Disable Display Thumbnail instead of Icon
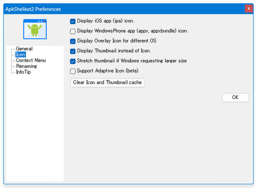Screen dimensions: 257x188 73,51
